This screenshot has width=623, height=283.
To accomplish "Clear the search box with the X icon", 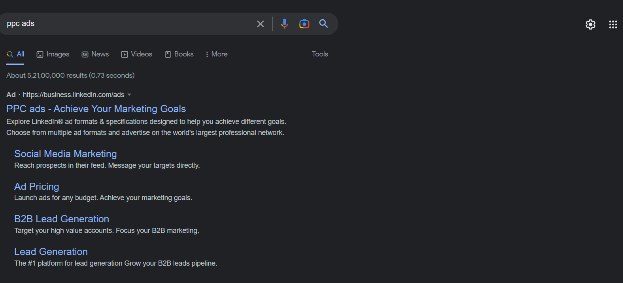I will (x=260, y=24).
